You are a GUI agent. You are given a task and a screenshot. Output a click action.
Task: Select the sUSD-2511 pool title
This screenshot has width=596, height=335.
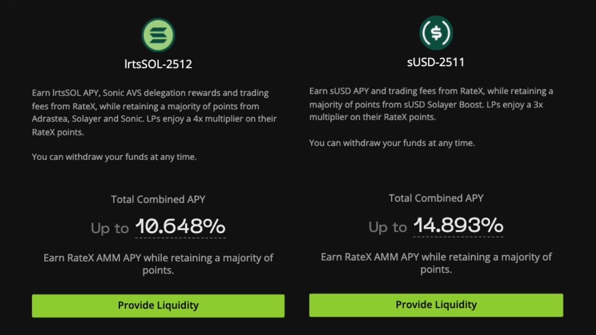tap(436, 63)
